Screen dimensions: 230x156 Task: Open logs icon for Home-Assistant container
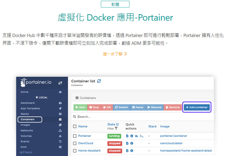click(127, 151)
